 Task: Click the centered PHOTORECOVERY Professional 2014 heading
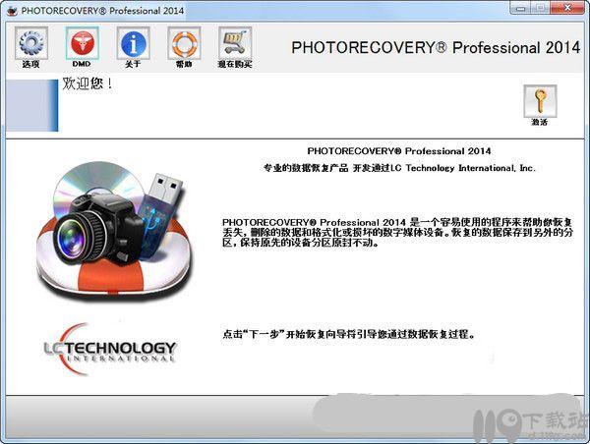coord(399,151)
